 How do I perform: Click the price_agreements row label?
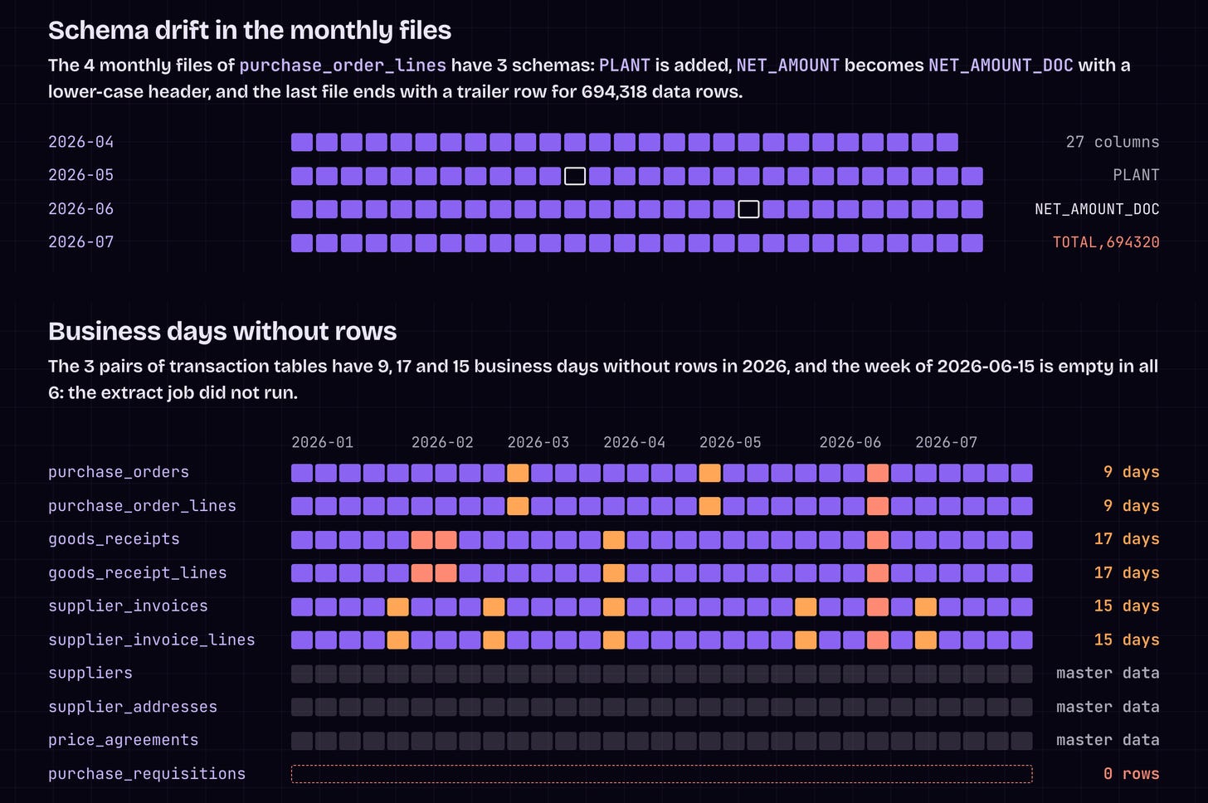coord(124,740)
